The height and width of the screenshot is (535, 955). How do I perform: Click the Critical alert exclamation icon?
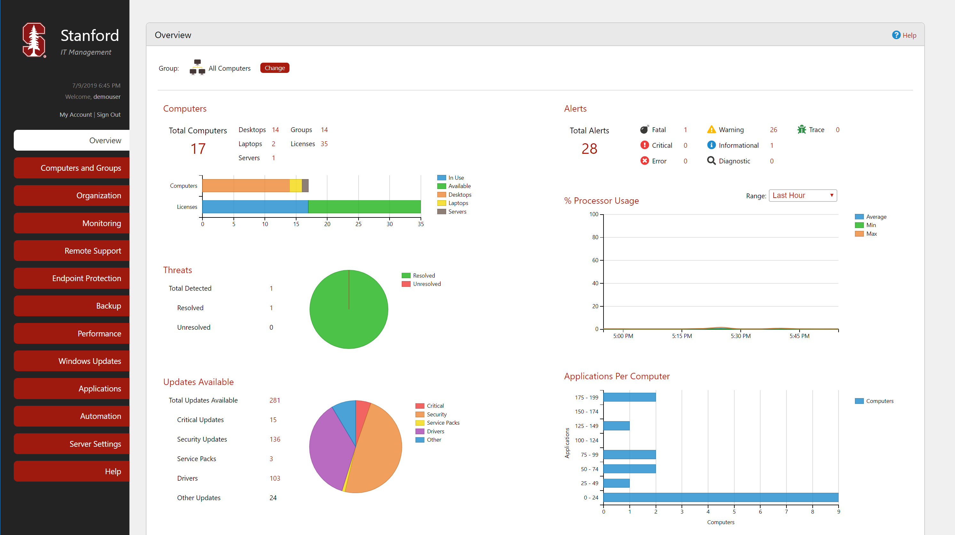pos(644,145)
